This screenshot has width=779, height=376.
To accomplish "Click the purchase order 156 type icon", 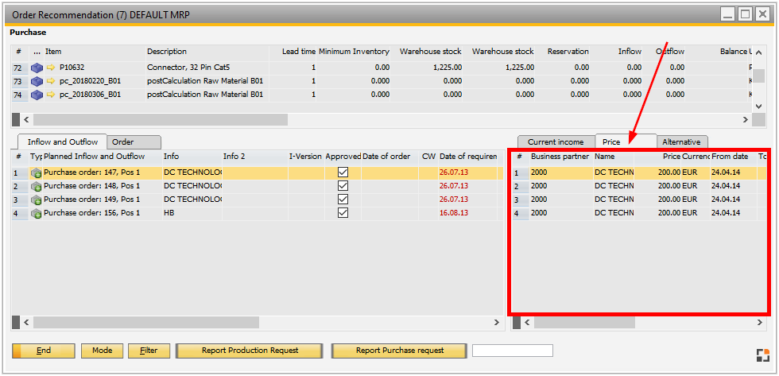I will (36, 213).
